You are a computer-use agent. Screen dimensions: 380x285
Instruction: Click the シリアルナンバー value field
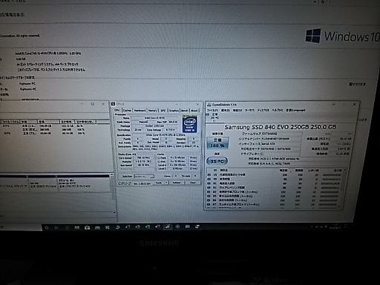(281, 139)
